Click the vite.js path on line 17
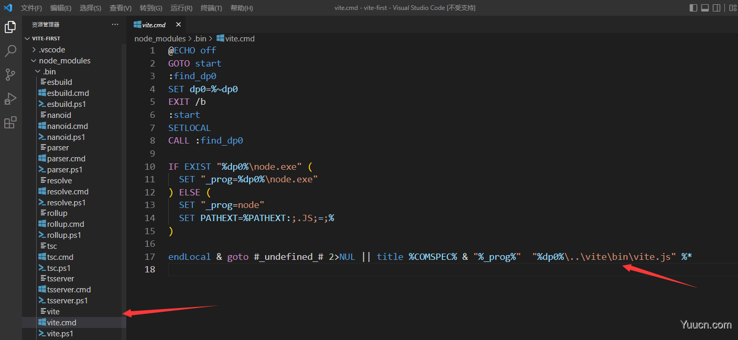The width and height of the screenshot is (738, 340). click(604, 257)
